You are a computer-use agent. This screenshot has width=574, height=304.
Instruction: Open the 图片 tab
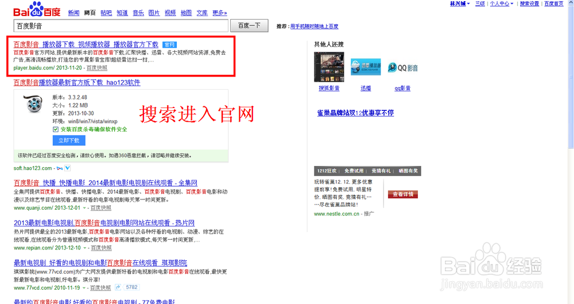154,13
